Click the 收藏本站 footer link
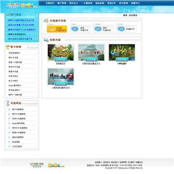 click(x=139, y=162)
